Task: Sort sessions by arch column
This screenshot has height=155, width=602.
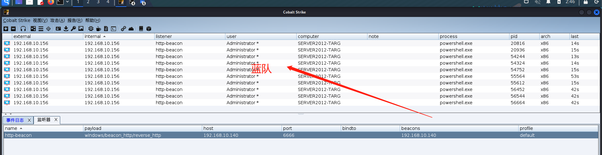Action: (554, 36)
